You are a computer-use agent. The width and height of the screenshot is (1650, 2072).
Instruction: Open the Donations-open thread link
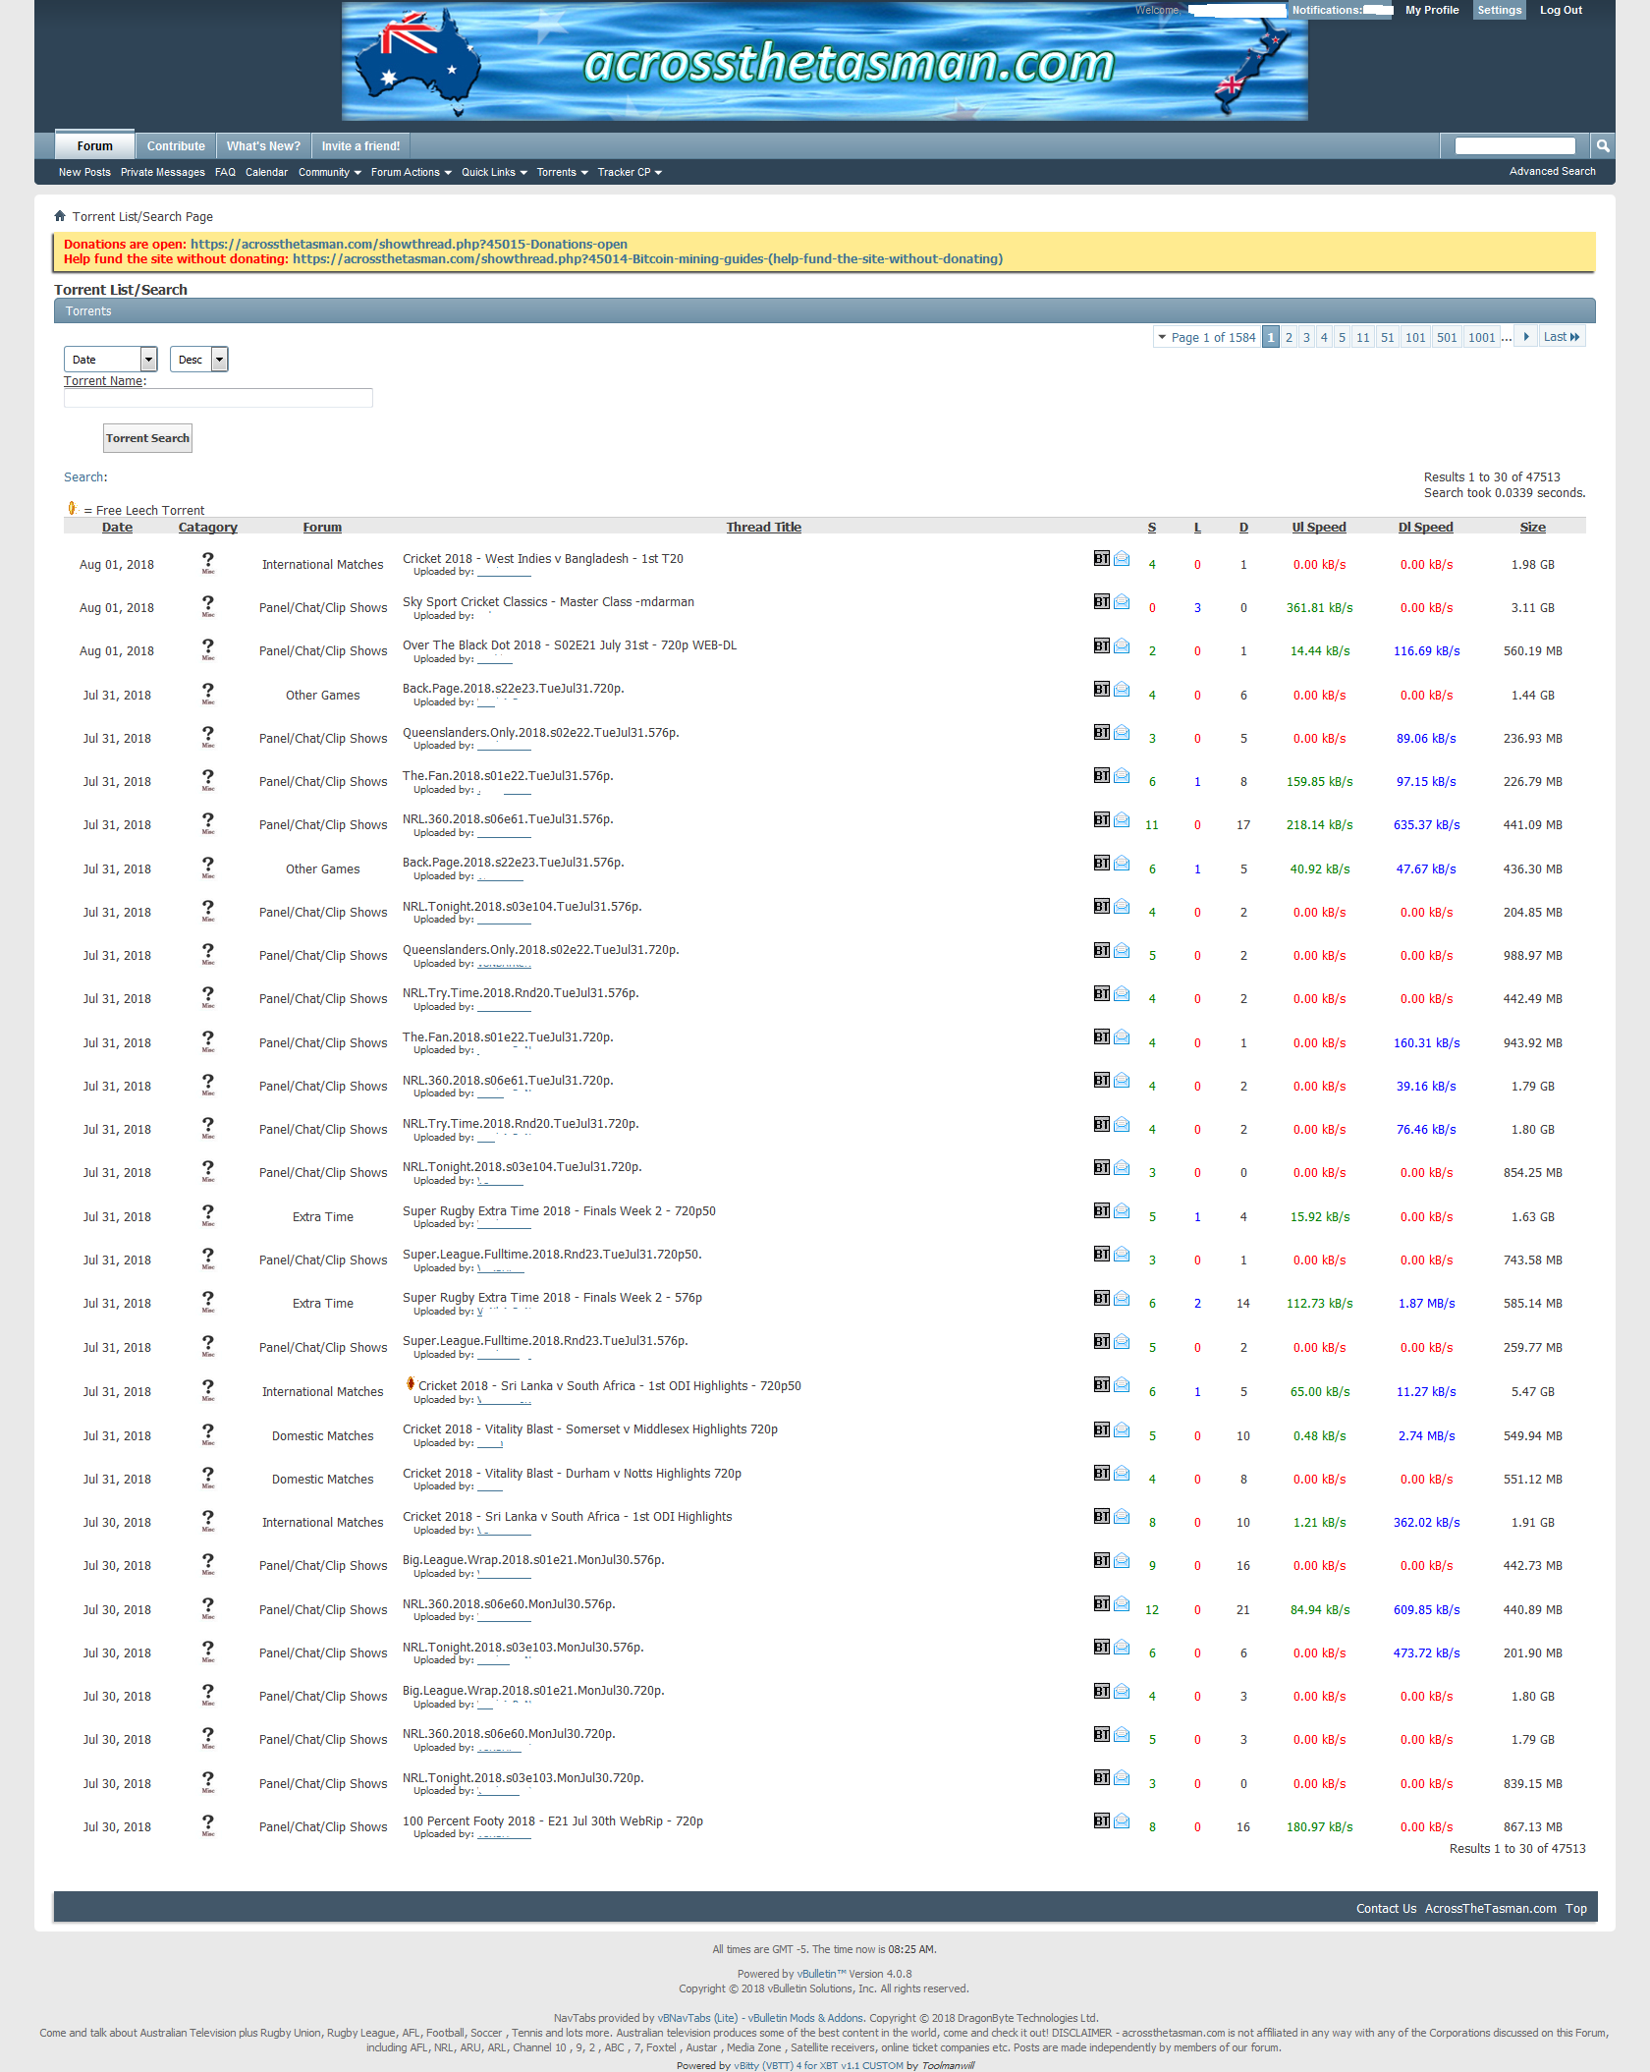point(409,245)
